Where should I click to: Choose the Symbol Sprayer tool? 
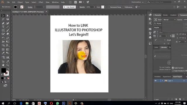pyautogui.click(x=3, y=57)
